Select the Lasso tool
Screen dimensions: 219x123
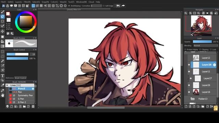(x=2, y=56)
